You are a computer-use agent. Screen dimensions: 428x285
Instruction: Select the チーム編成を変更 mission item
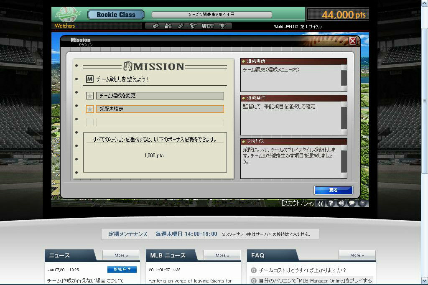point(160,96)
